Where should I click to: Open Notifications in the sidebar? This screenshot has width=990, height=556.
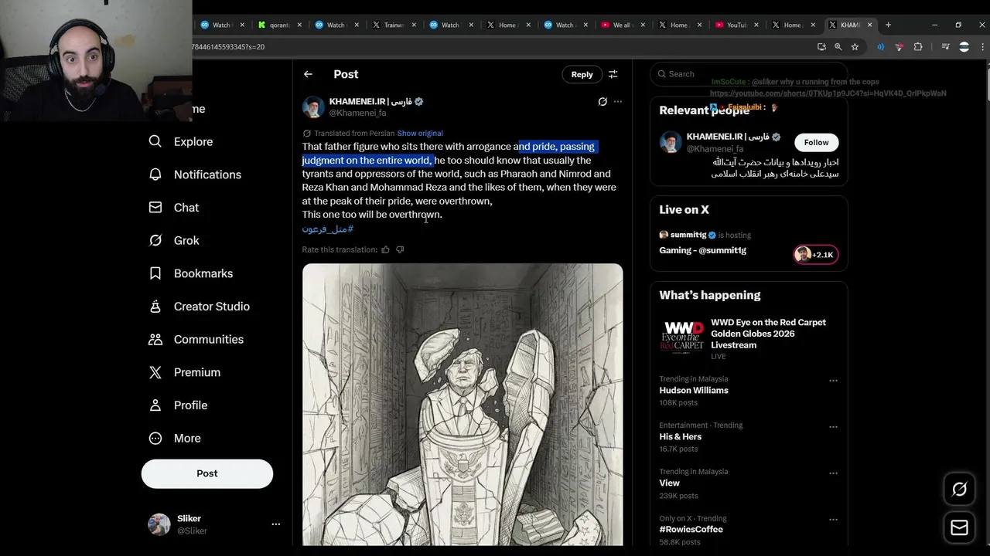(x=195, y=175)
